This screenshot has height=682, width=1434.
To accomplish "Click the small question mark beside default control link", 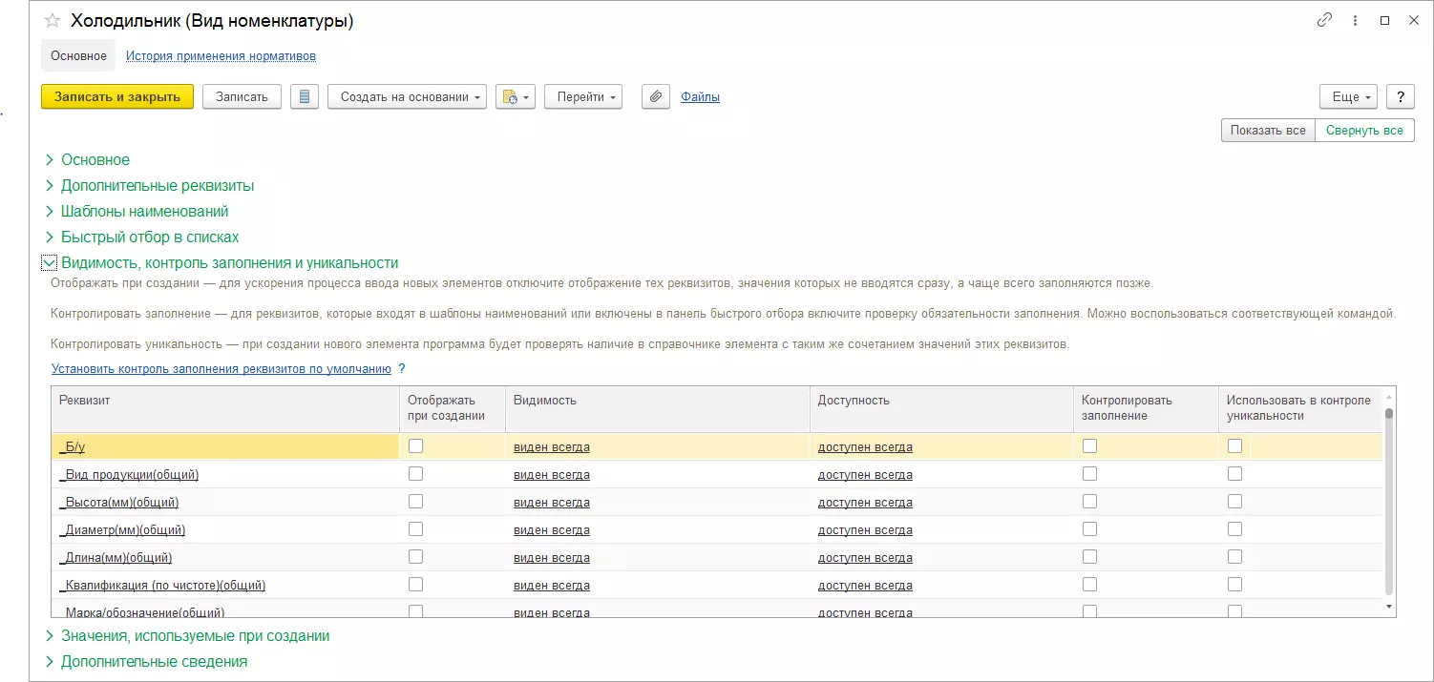I will pos(402,368).
